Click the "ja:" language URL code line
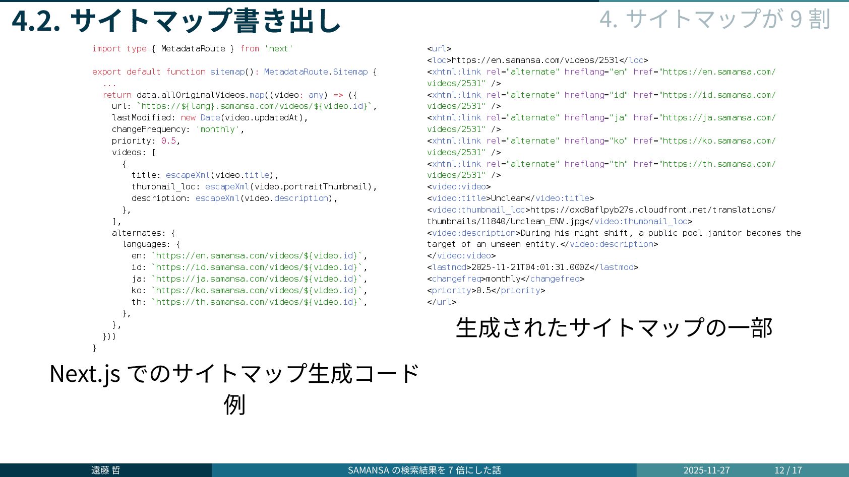 click(250, 279)
